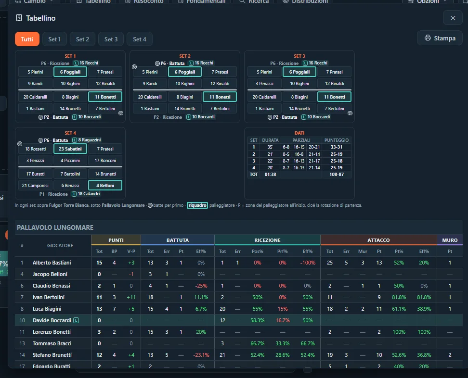Switch to the Set 1 tab

(x=54, y=39)
